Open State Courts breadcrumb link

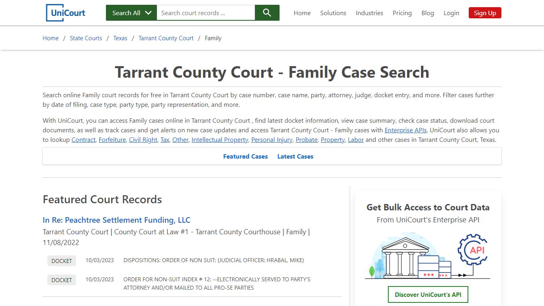point(86,38)
